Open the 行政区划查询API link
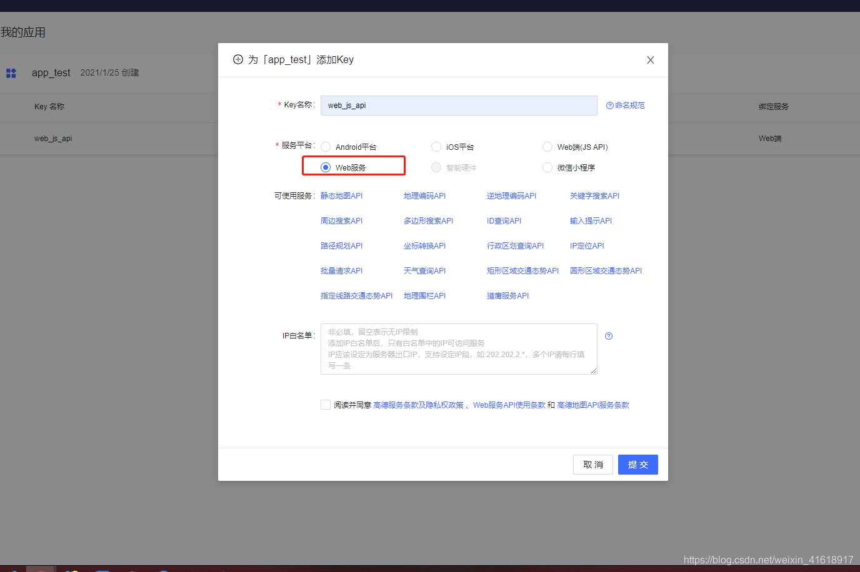Screen dimensions: 860x572 pyautogui.click(x=515, y=246)
